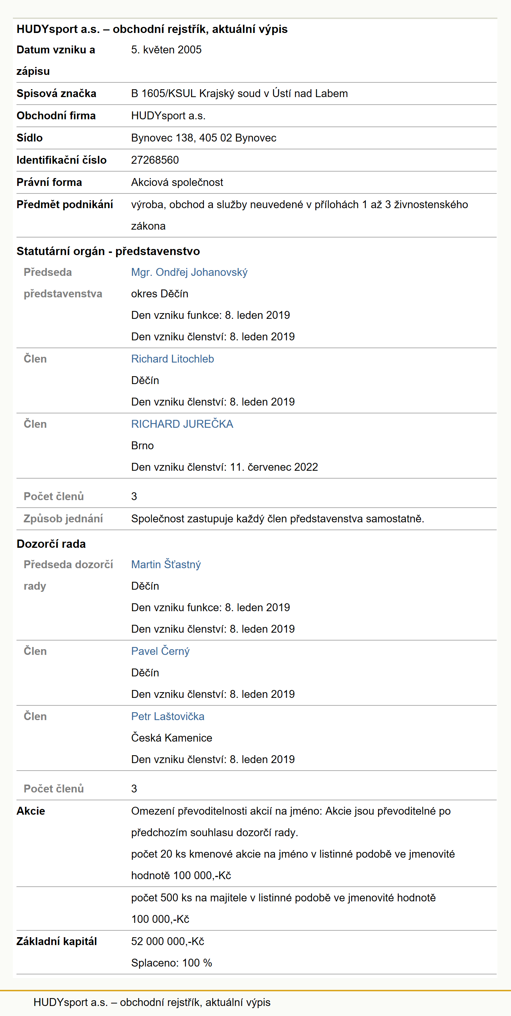Follow the Pavel Černý link

click(x=160, y=651)
